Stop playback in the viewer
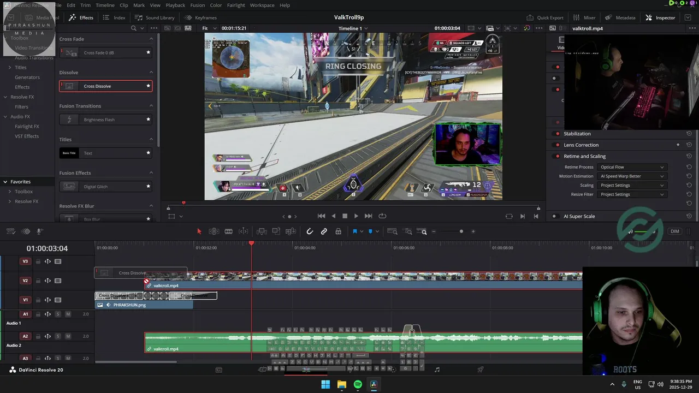This screenshot has height=393, width=699. (x=345, y=216)
